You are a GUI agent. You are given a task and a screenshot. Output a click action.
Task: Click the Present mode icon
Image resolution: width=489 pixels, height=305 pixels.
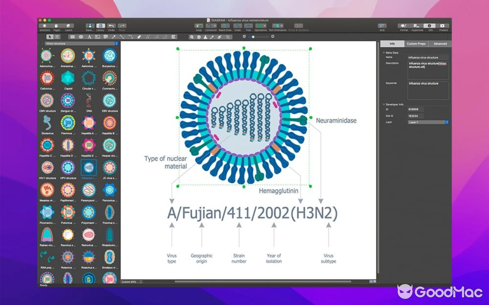442,25
